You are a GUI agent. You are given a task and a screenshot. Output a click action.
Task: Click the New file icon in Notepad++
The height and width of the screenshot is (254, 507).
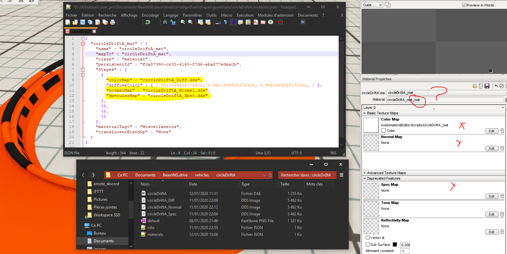click(67, 22)
